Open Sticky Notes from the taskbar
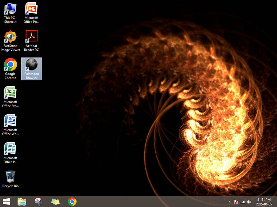Viewport: 277px width, 207px height. [55, 201]
